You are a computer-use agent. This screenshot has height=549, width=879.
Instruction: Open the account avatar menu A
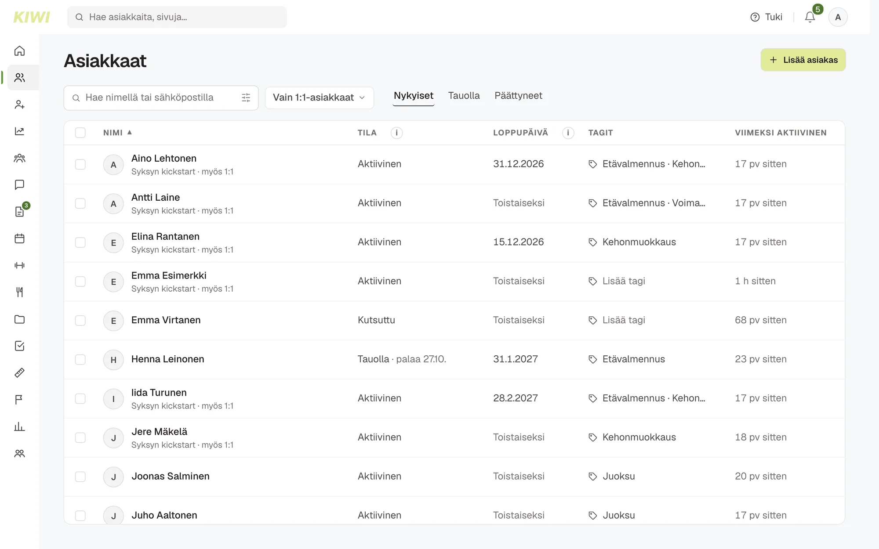coord(838,17)
